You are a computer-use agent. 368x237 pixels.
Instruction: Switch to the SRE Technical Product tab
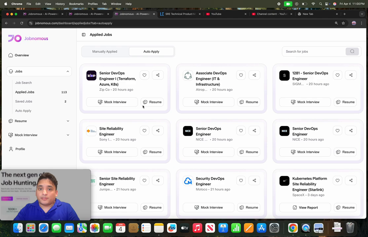tap(180, 14)
